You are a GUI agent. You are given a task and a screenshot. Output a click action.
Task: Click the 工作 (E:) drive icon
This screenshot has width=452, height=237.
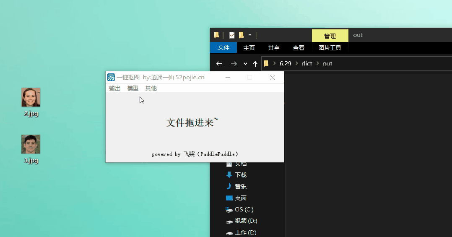coord(229,233)
